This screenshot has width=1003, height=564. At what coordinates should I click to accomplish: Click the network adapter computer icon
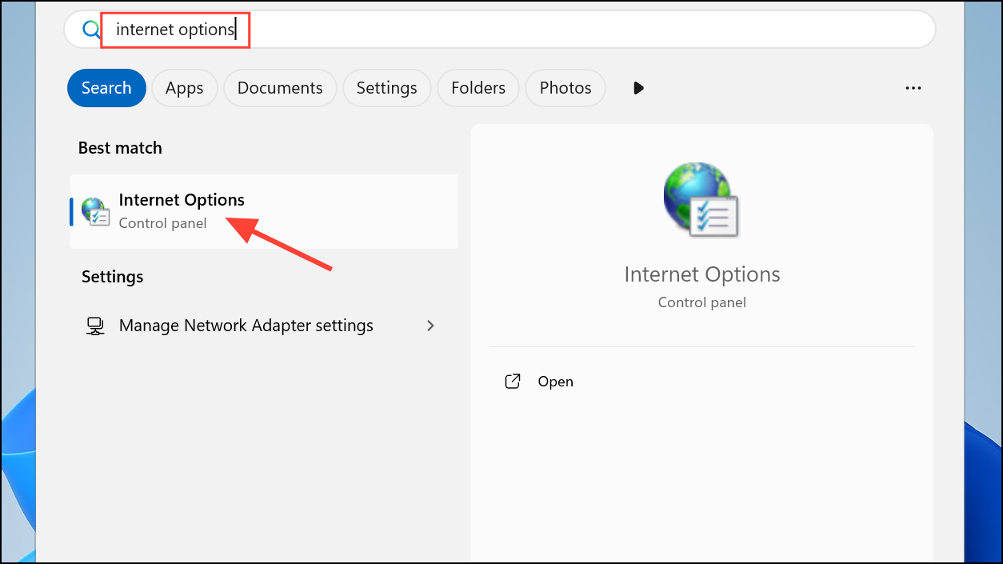coord(95,326)
